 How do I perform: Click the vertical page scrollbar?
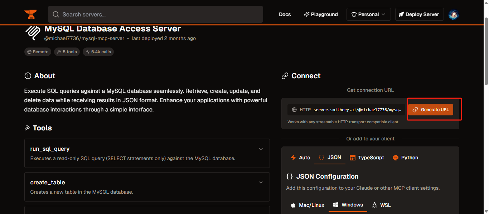486,51
